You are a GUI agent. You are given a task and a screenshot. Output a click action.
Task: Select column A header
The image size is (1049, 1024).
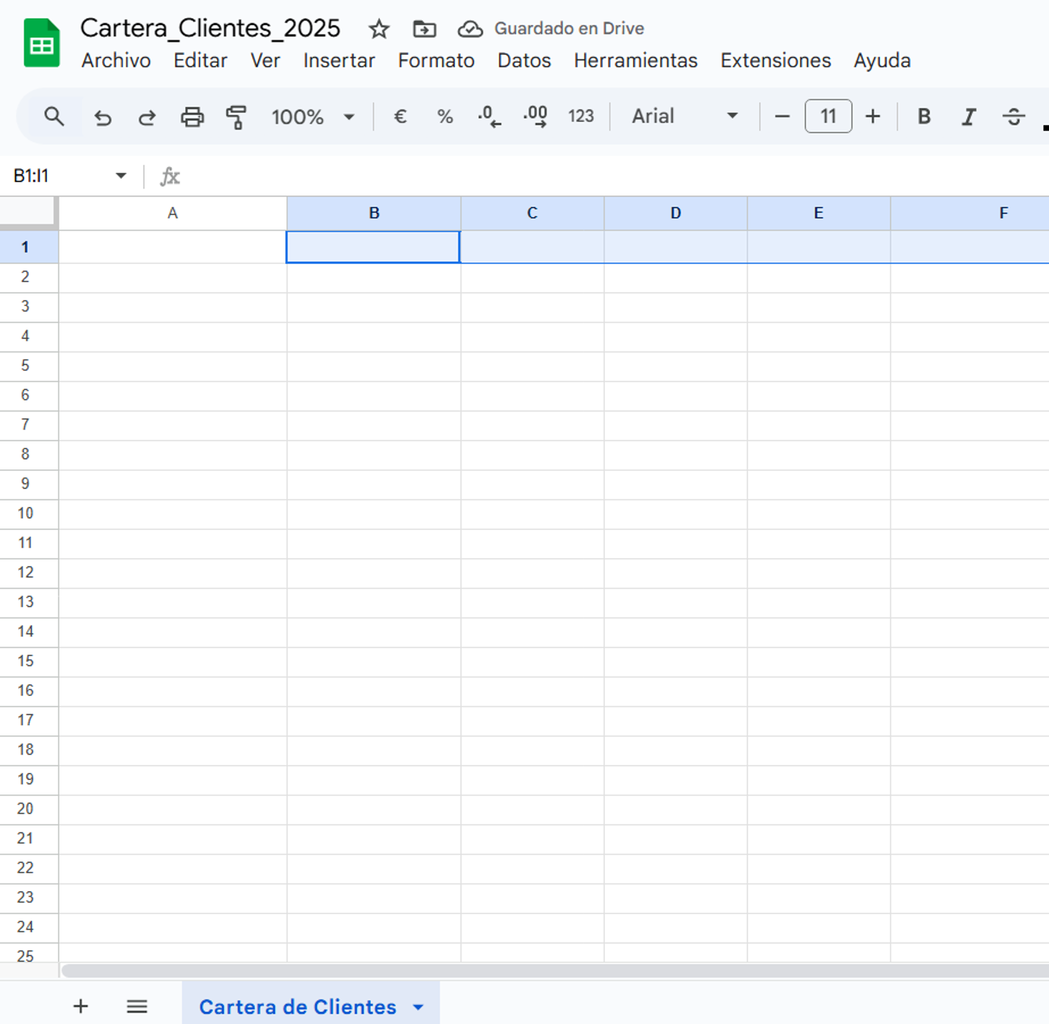(173, 213)
